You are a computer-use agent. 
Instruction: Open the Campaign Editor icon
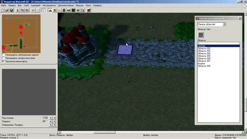(69, 10)
